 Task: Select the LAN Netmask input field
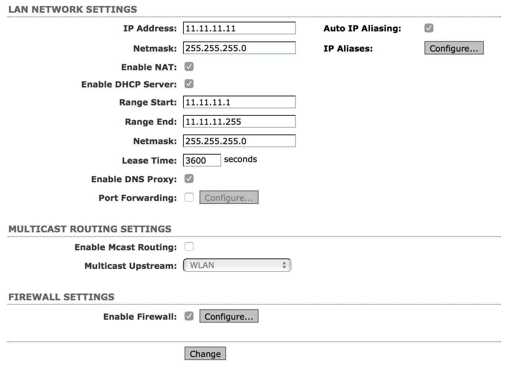coord(239,48)
